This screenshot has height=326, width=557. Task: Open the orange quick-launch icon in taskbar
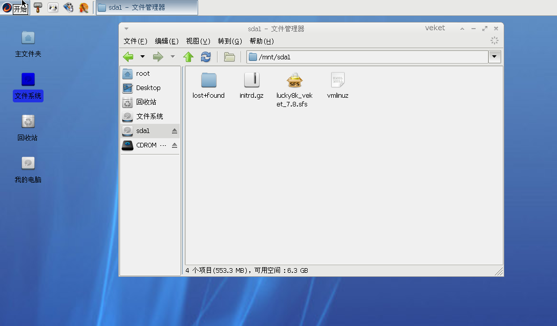click(x=84, y=8)
